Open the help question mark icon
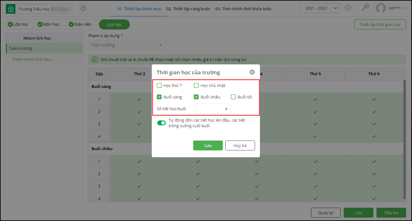The image size is (412, 221). coord(83,9)
